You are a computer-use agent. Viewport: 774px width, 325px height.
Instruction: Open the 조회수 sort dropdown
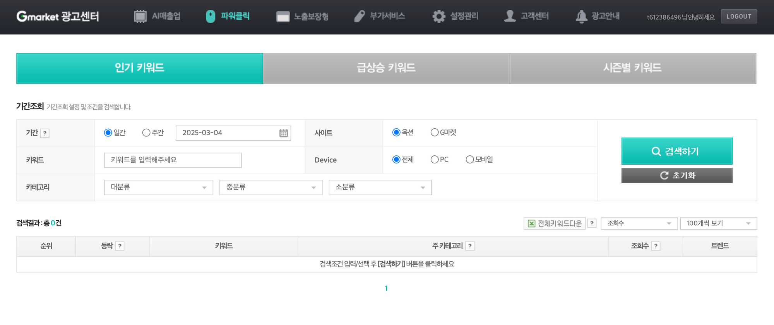click(x=639, y=223)
